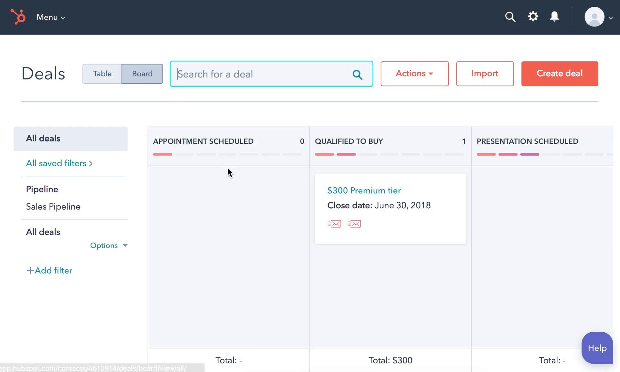Click the settings gear icon
The width and height of the screenshot is (620, 372).
point(533,17)
